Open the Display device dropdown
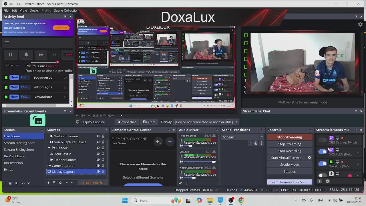 click(x=206, y=122)
